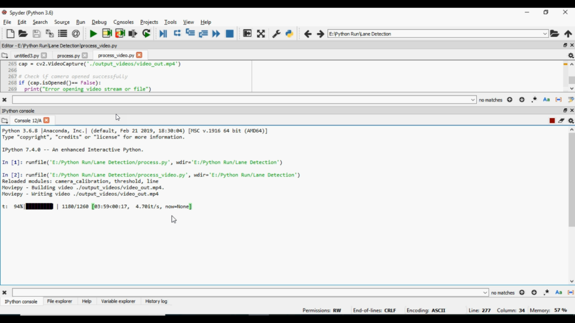This screenshot has height=323, width=575.
Task: Click the New file toolbar icon
Action: point(10,34)
